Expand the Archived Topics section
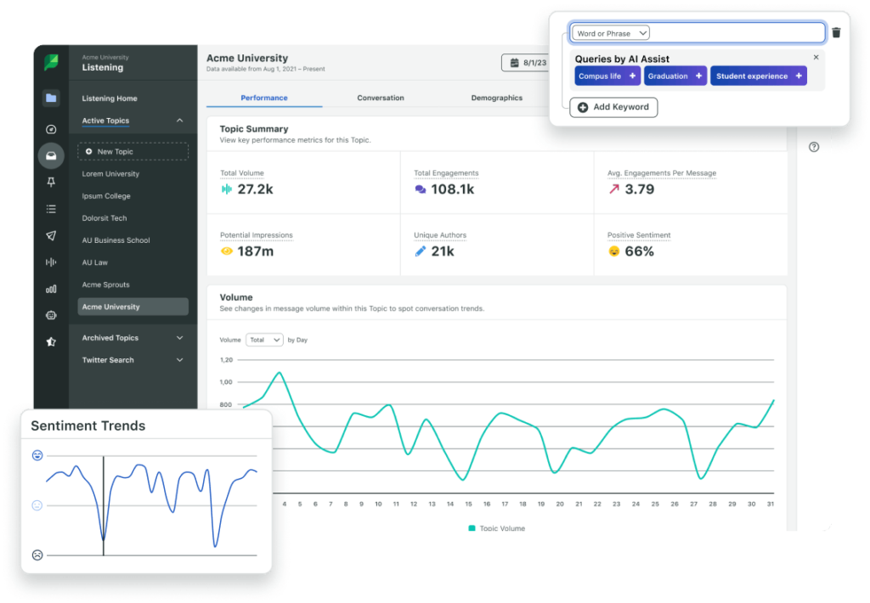Screen dimensions: 870x603 tap(179, 337)
